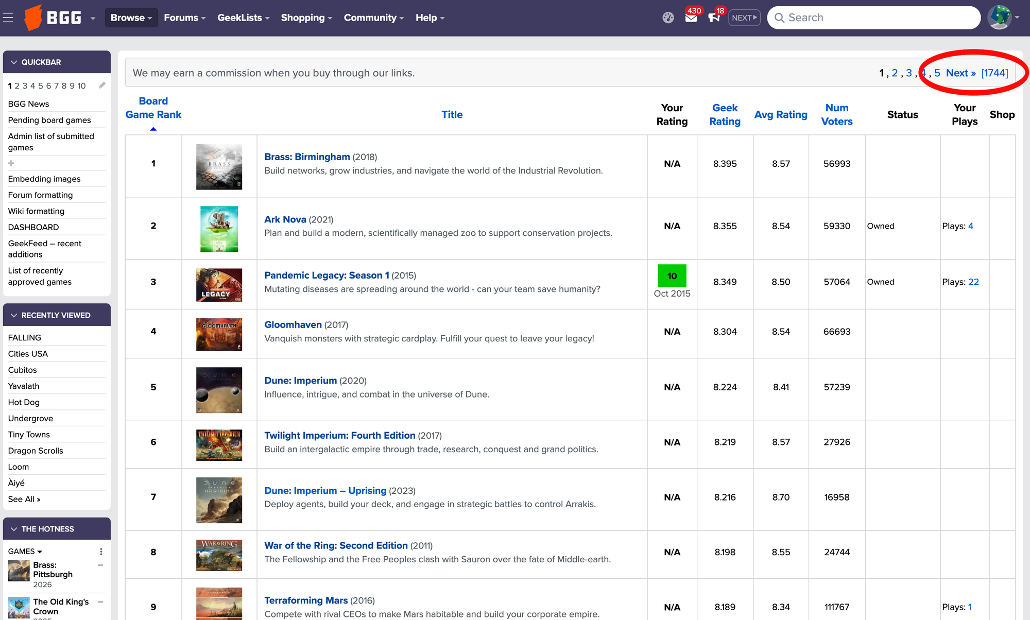
Task: Open the hamburger navigation menu
Action: tap(8, 17)
